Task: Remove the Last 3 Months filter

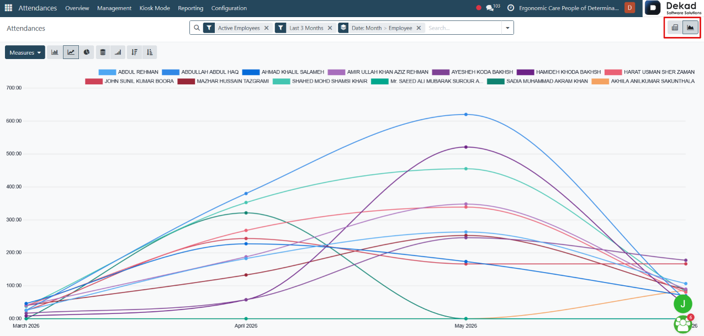Action: [x=330, y=28]
